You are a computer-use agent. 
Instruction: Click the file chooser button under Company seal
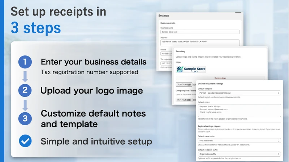click(184, 100)
